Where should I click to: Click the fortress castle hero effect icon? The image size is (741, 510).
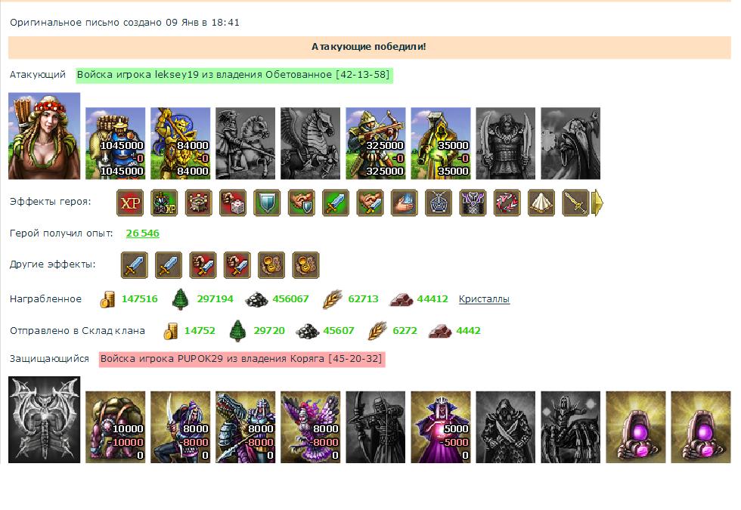click(x=198, y=203)
